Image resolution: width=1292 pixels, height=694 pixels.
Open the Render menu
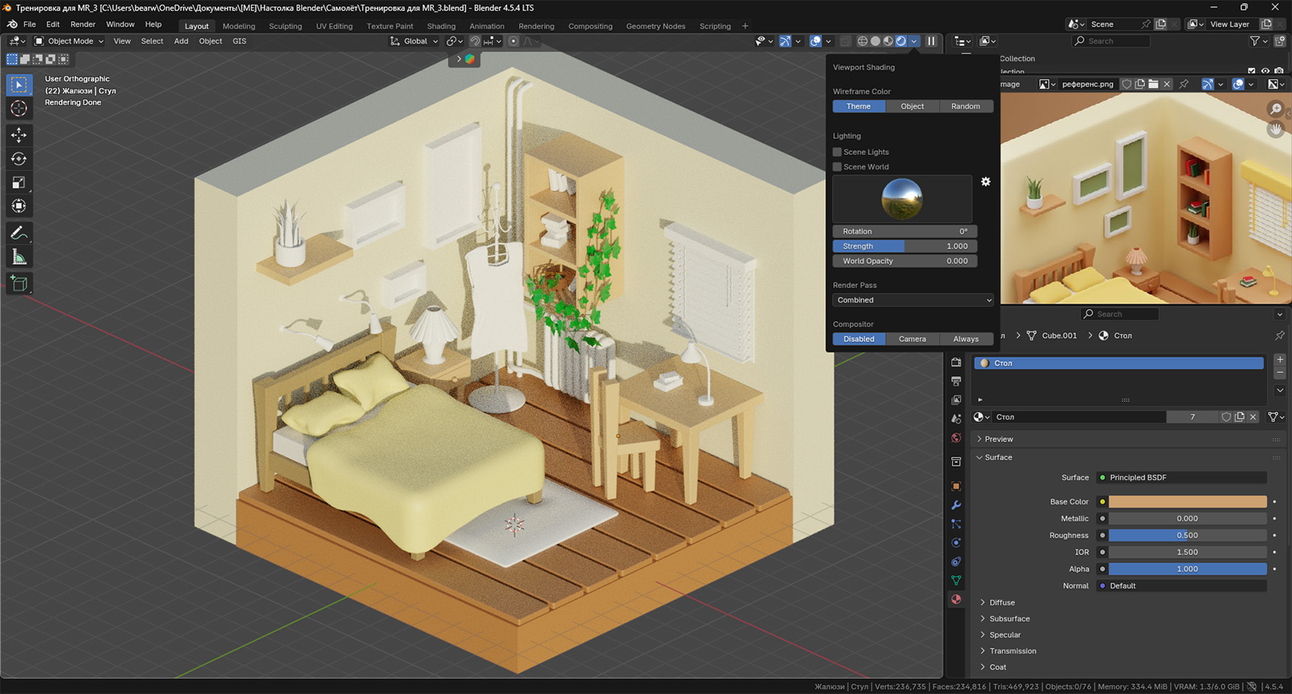click(x=82, y=24)
